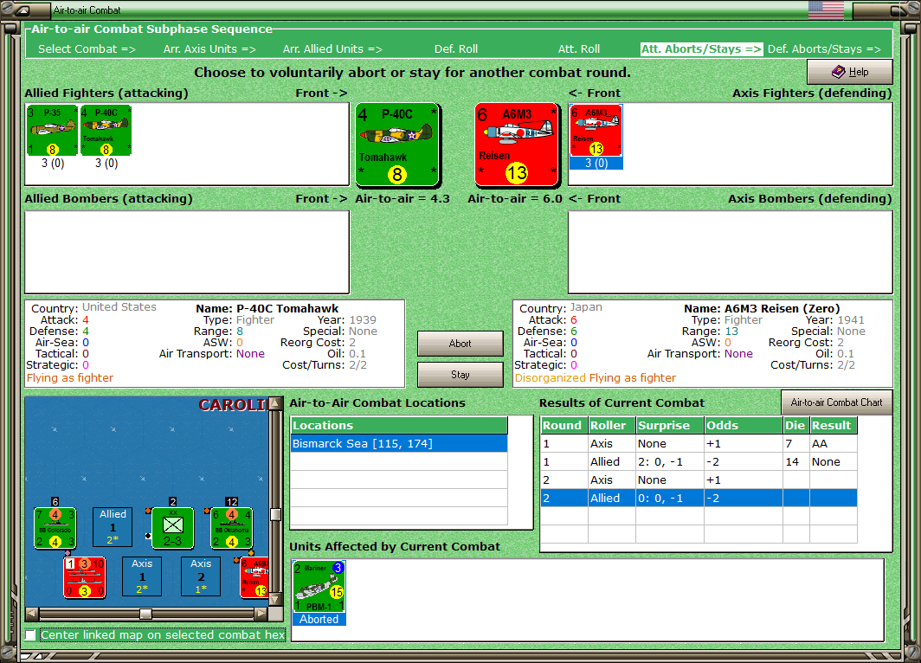Click the Axis Bombers (defending) empty panel
The width and height of the screenshot is (921, 663).
click(x=730, y=252)
